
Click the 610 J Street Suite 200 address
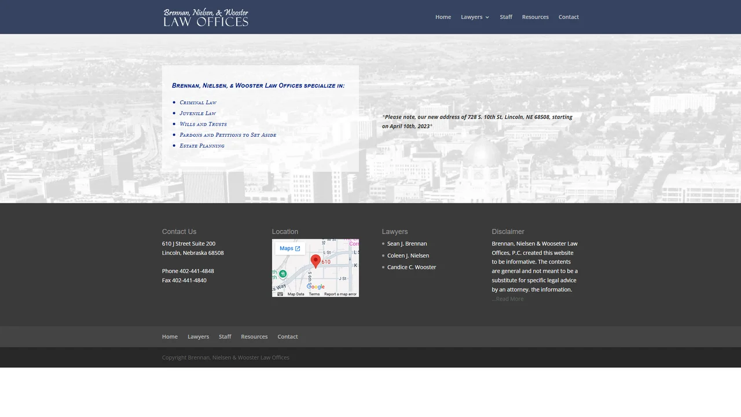click(x=189, y=244)
